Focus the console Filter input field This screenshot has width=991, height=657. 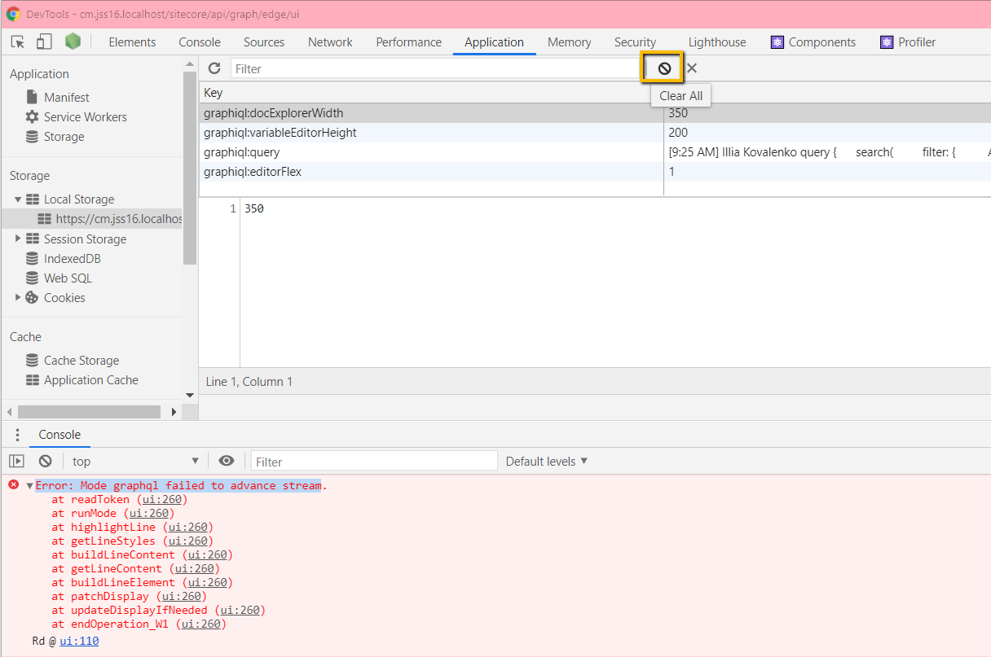click(x=374, y=461)
